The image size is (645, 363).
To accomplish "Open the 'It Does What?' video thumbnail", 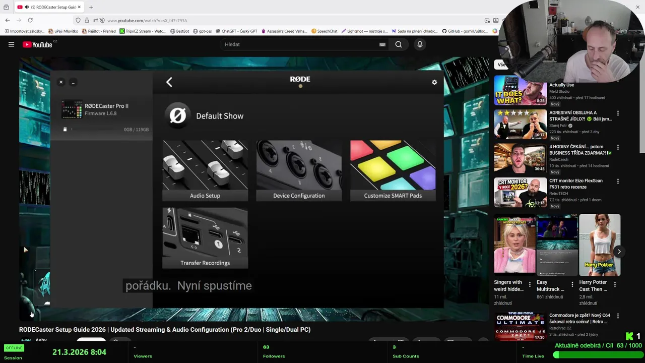I will (520, 90).
